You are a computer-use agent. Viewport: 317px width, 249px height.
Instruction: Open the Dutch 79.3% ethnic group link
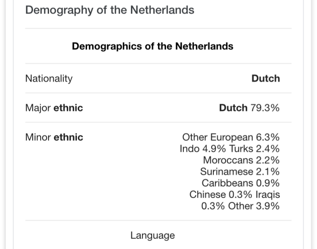coord(233,108)
